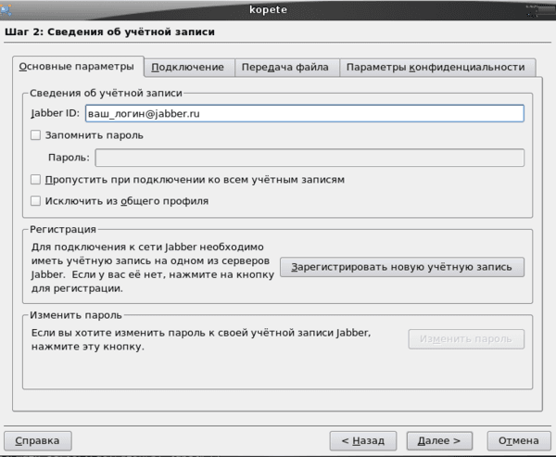
Task: Click the kopete window title text
Action: pyautogui.click(x=268, y=9)
